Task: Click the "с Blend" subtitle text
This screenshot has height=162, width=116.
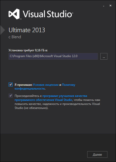Action: [15, 37]
